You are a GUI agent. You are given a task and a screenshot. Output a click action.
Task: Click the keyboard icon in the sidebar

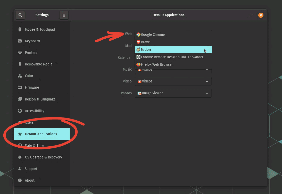click(20, 41)
